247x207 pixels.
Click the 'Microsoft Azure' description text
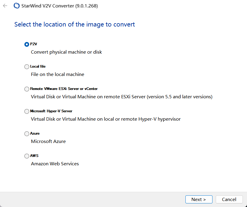pos(48,141)
